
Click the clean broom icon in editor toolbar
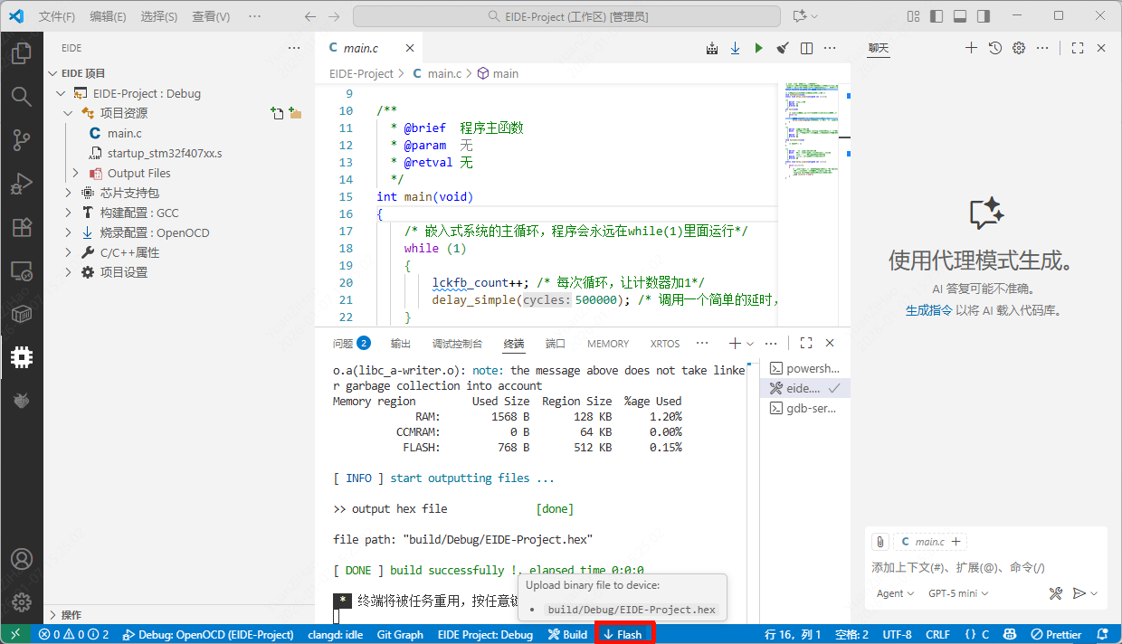click(x=783, y=48)
